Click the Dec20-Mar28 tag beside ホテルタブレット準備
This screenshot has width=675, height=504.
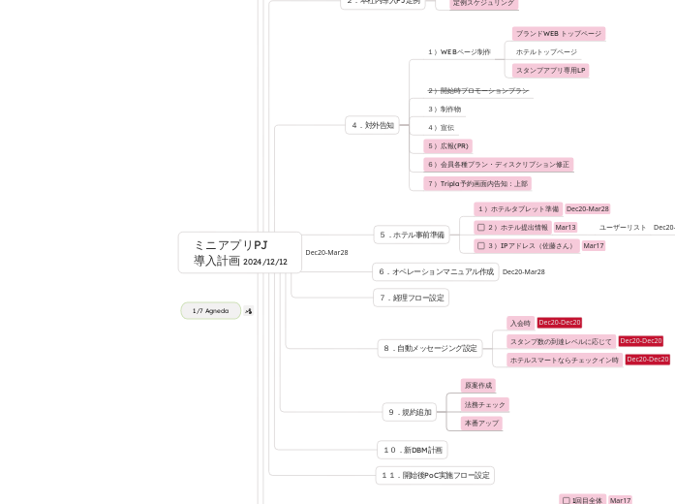588,209
